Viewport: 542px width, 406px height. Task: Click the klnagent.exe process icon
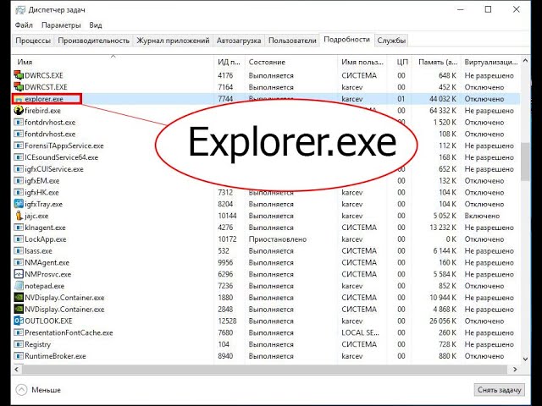coord(19,228)
